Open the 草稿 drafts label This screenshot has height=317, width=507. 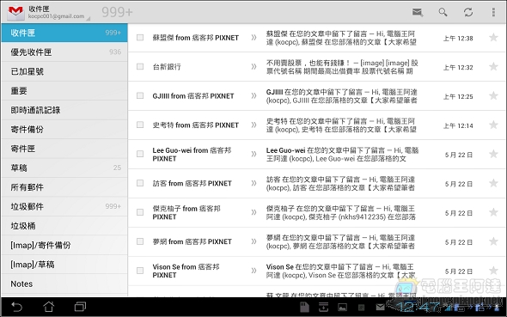tap(64, 168)
